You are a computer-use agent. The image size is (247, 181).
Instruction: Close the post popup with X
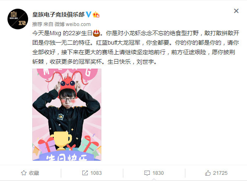pos(236,11)
